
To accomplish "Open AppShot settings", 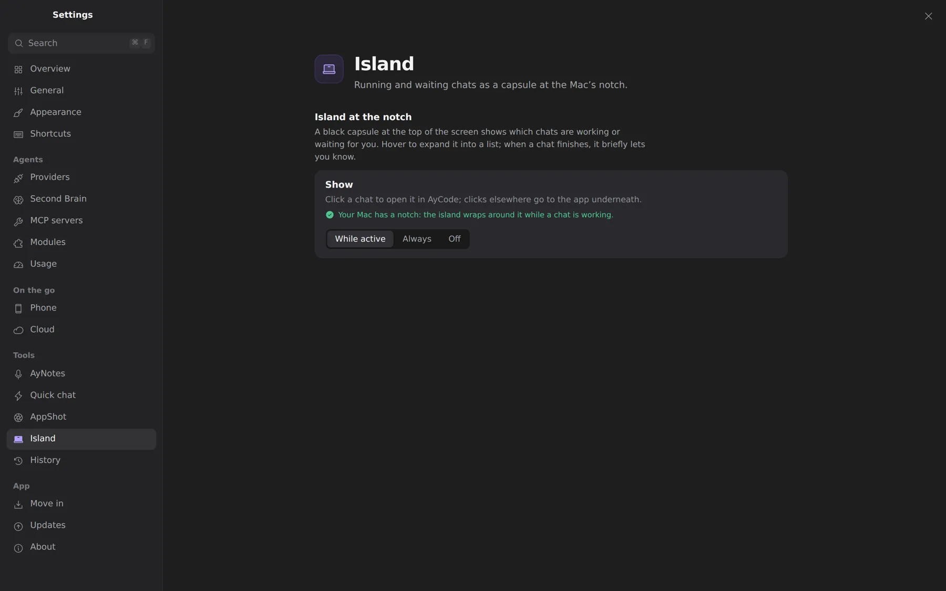I will (x=81, y=417).
